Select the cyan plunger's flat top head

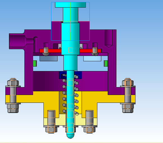pos(70,5)
